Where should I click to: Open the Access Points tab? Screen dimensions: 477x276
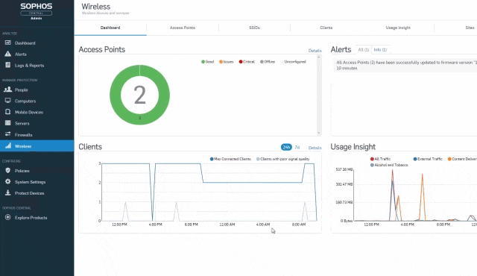(x=183, y=28)
